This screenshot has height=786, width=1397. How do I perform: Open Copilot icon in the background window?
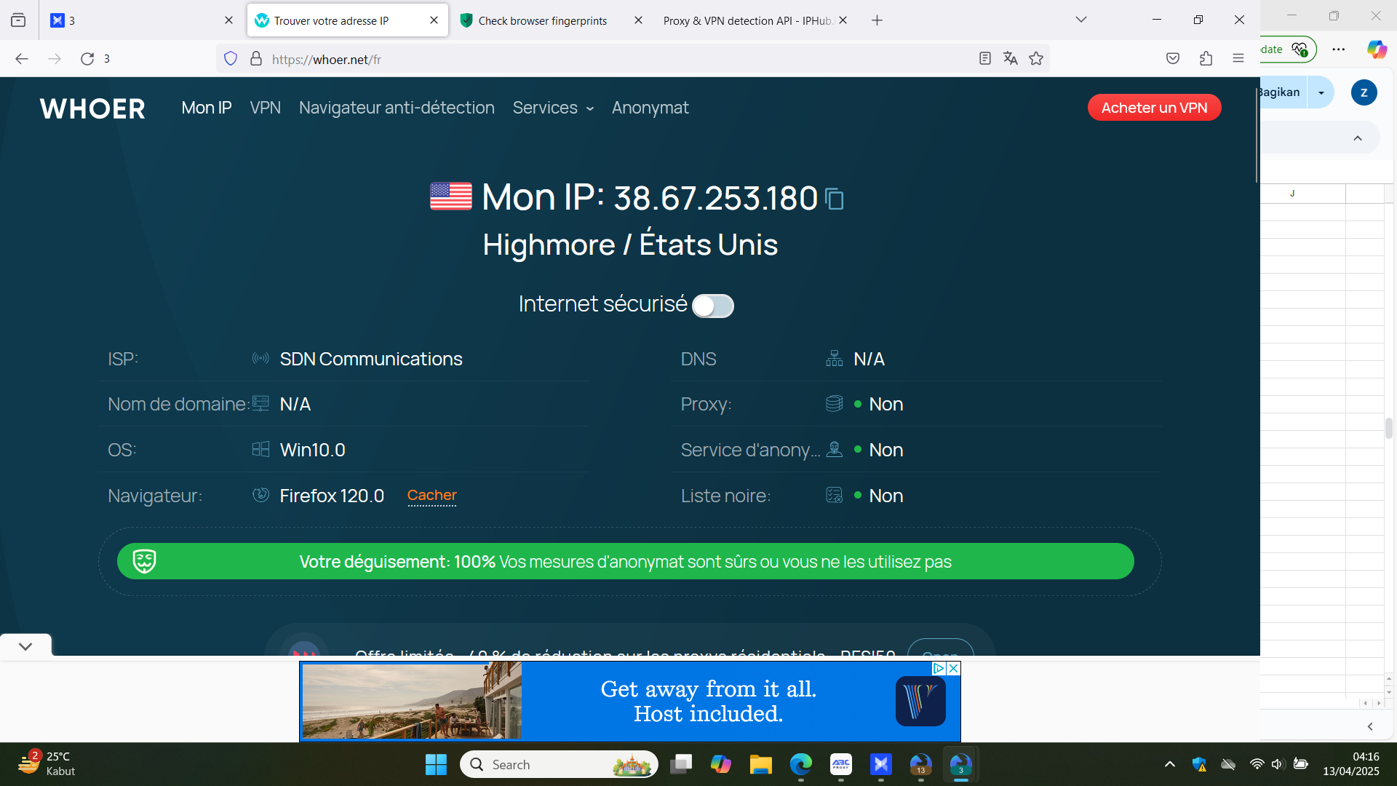1377,49
